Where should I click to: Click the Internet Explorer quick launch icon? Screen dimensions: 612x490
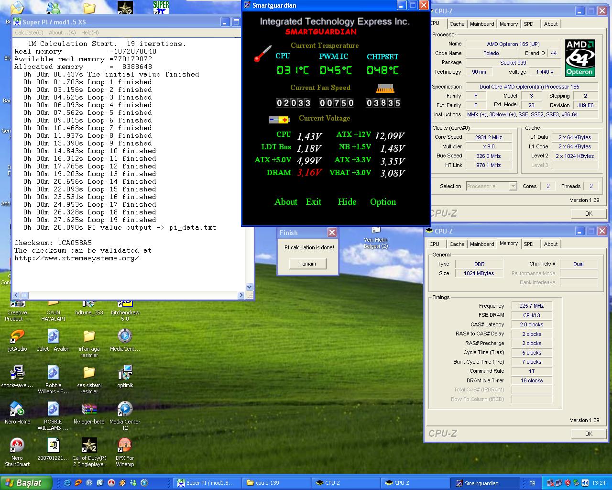coord(67,483)
